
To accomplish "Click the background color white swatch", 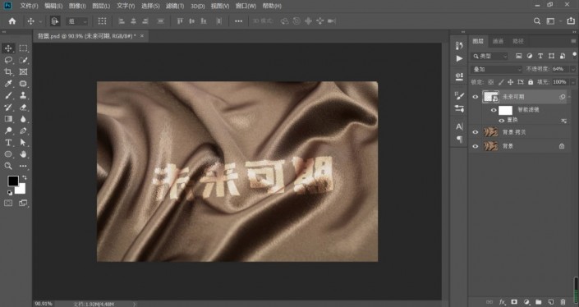I will pyautogui.click(x=21, y=190).
